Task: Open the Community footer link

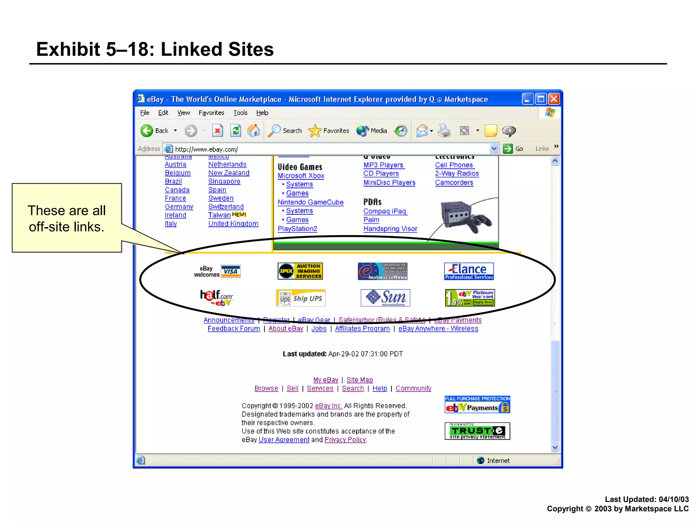Action: pos(413,388)
